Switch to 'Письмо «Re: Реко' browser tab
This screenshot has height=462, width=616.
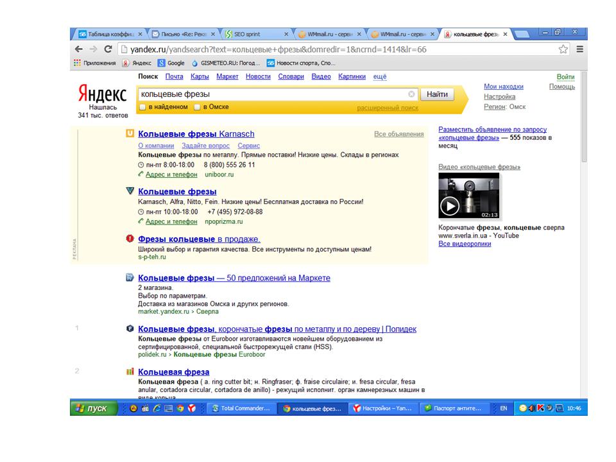pyautogui.click(x=184, y=34)
